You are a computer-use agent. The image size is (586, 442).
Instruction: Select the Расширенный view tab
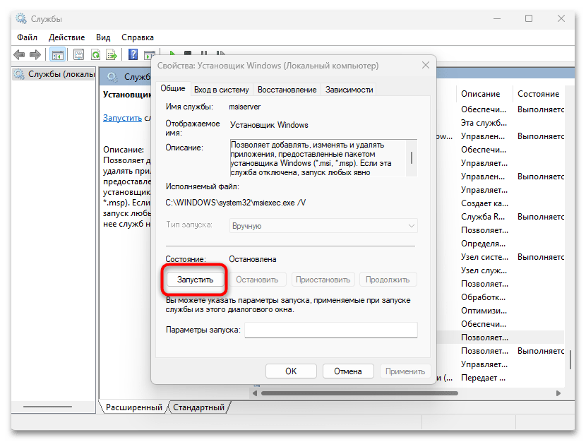pyautogui.click(x=134, y=407)
